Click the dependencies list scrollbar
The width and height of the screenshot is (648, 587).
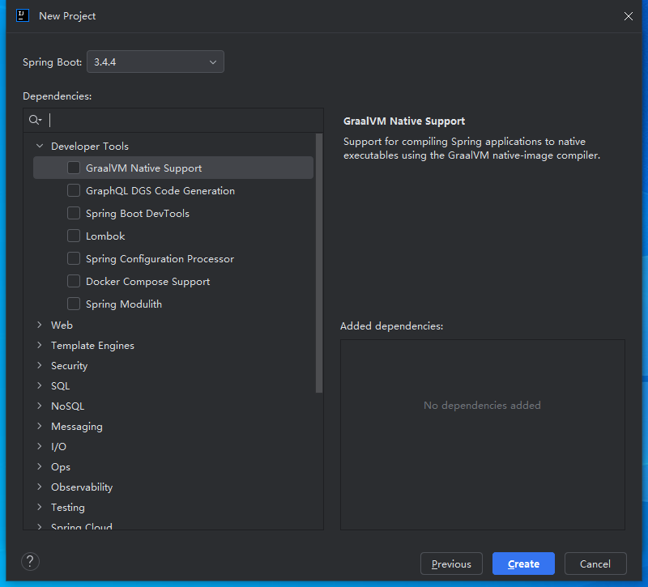tap(319, 262)
